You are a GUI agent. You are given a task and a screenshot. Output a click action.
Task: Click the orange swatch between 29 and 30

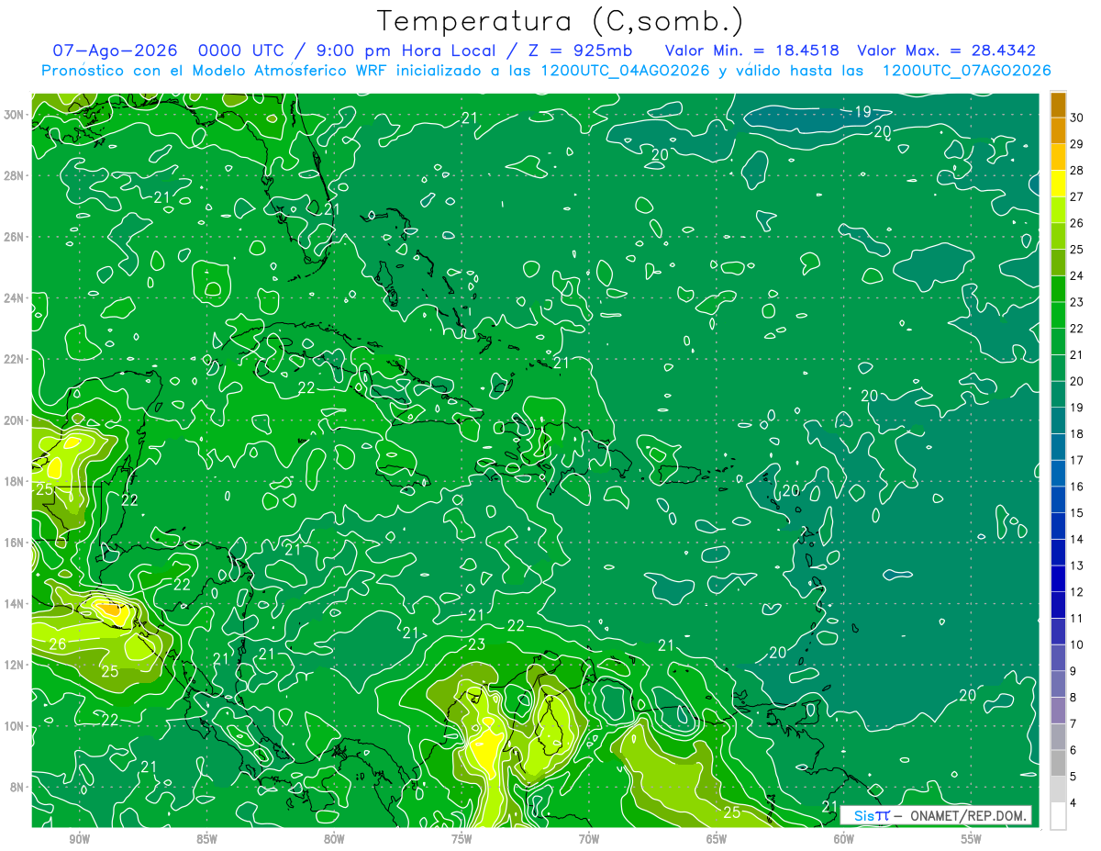[x=1058, y=131]
